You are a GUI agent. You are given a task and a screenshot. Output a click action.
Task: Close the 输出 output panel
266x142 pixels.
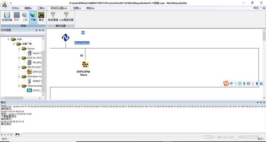tap(264, 102)
